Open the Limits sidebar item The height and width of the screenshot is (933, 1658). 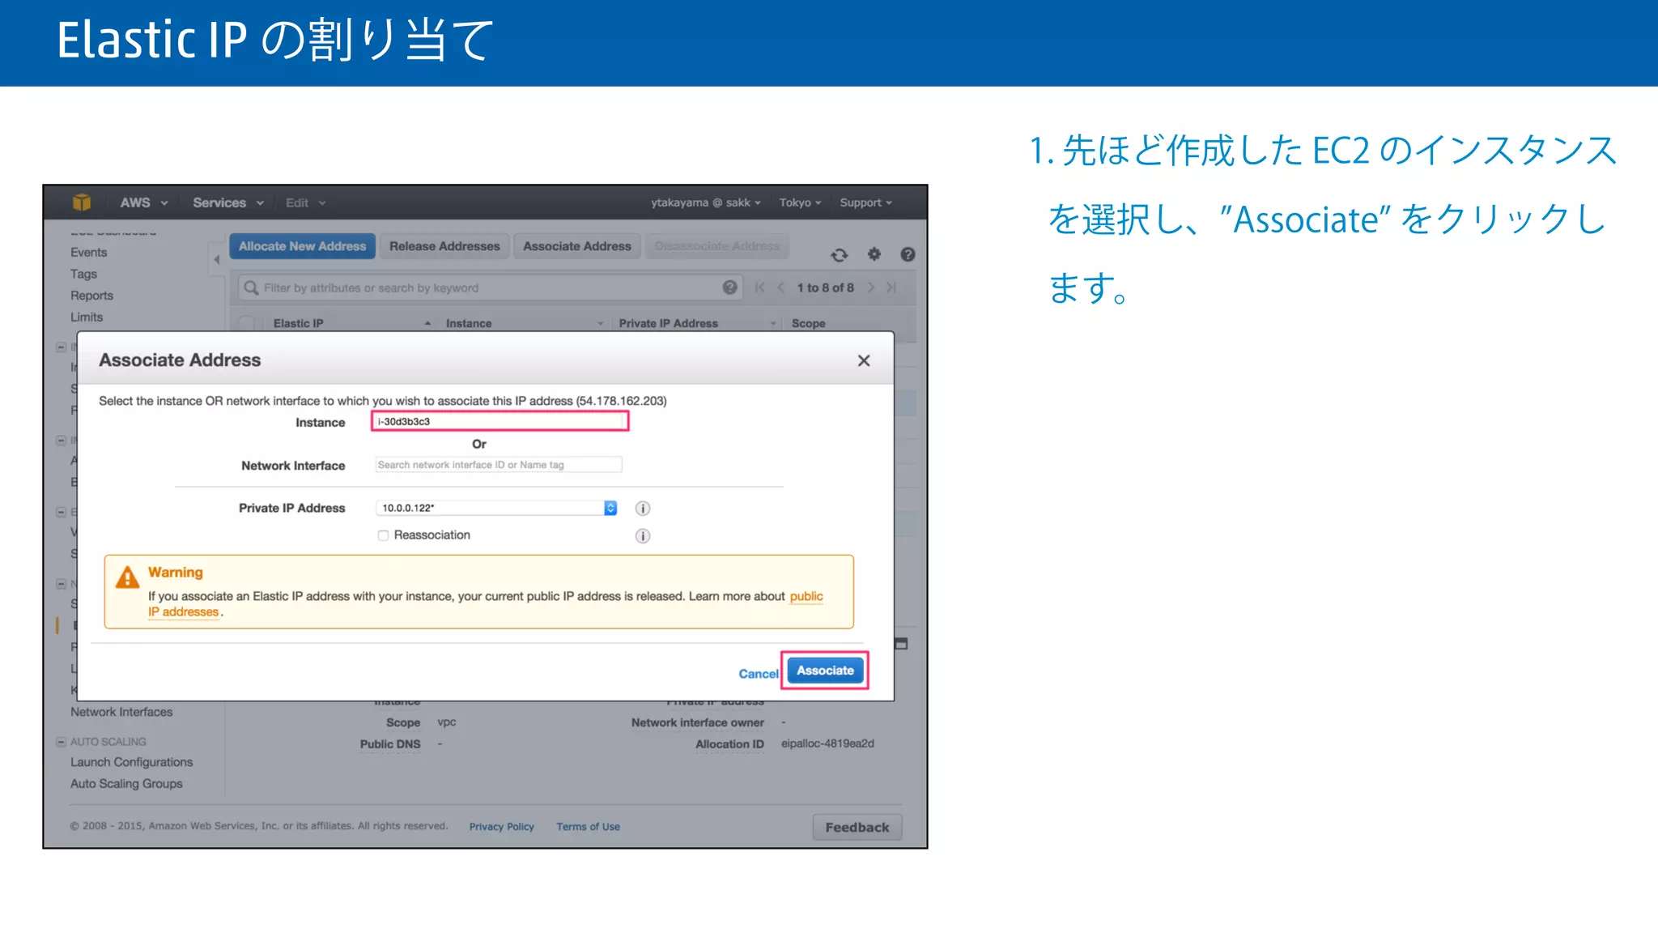coord(87,317)
